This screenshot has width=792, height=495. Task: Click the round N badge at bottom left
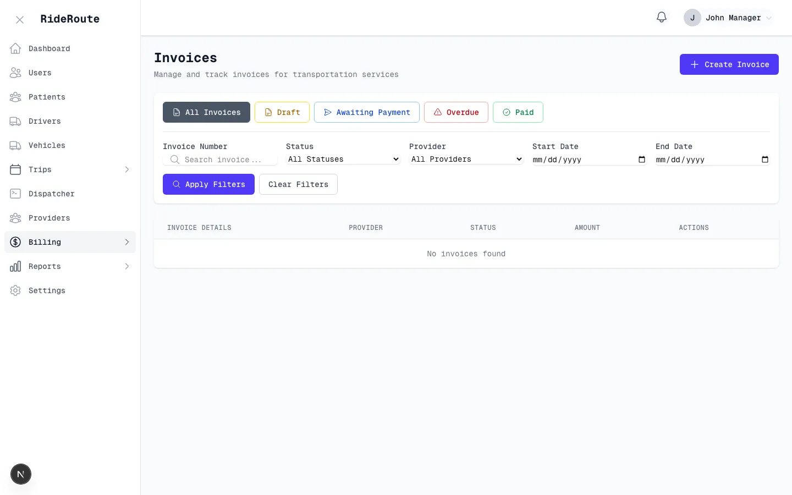coord(21,474)
